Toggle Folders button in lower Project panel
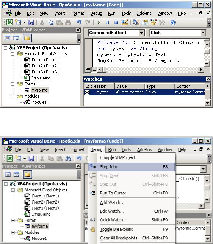 click(28, 174)
